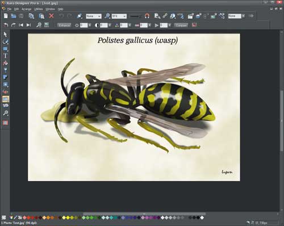
Task: Select the Bevel tool
Action: (6, 85)
